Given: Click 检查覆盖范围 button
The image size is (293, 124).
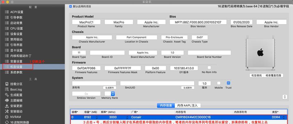Looking at the screenshot, I should pyautogui.click(x=273, y=76).
